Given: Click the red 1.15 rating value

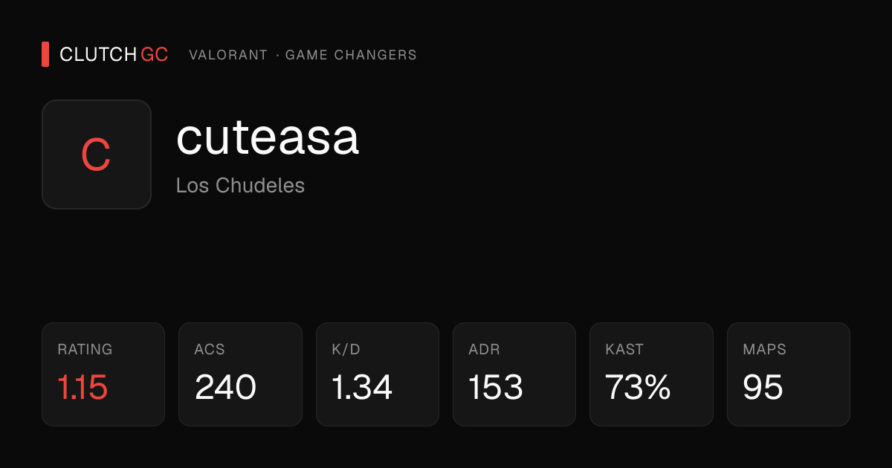Looking at the screenshot, I should (x=83, y=387).
